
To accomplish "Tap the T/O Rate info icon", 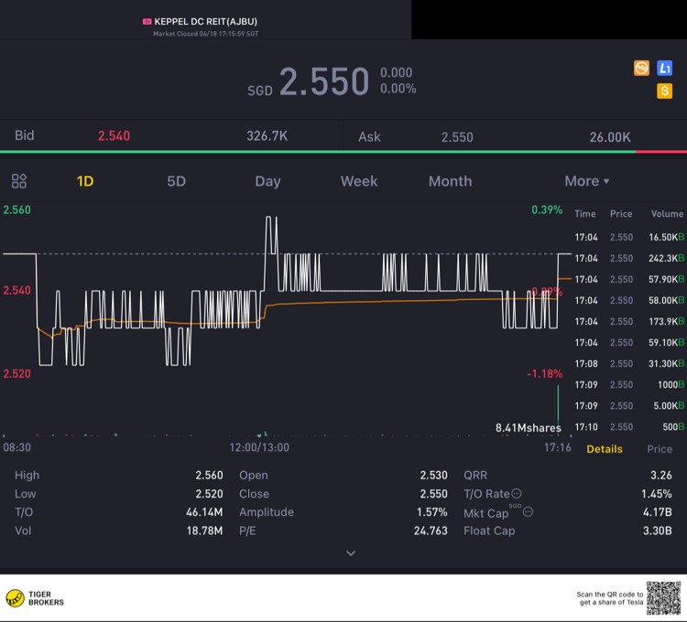I will [517, 493].
